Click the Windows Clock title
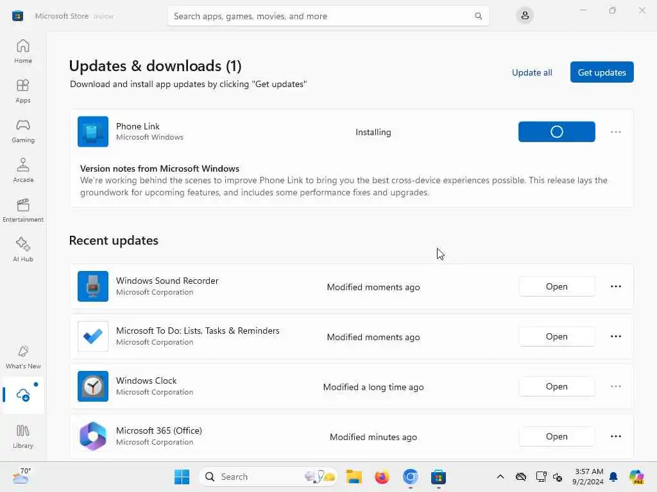Image resolution: width=657 pixels, height=492 pixels. click(x=146, y=381)
